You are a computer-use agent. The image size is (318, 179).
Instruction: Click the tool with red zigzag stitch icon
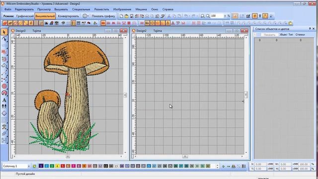pos(4,52)
